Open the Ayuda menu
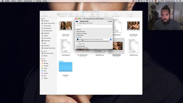The image size is (183, 103). 45,1
